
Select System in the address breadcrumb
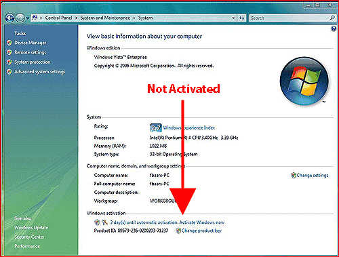pyautogui.click(x=145, y=18)
